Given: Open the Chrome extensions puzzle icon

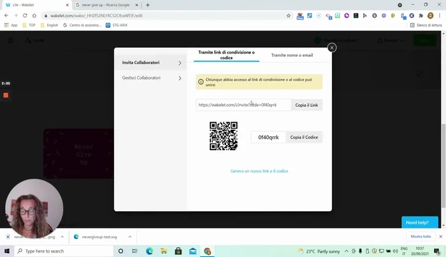Looking at the screenshot, I should [421, 16].
